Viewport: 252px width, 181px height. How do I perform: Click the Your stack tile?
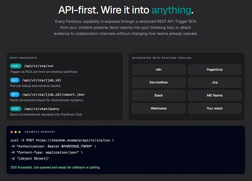tap(214, 109)
